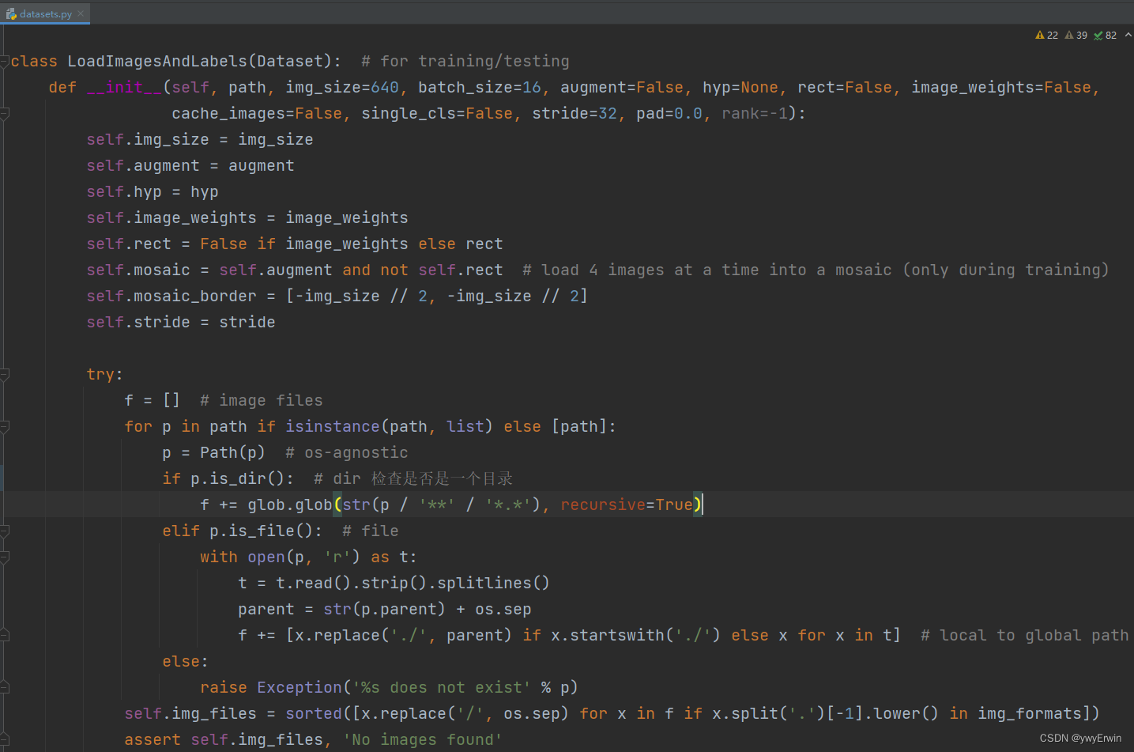The height and width of the screenshot is (752, 1134).
Task: Click '# local to global path' comment
Action: [1025, 636]
